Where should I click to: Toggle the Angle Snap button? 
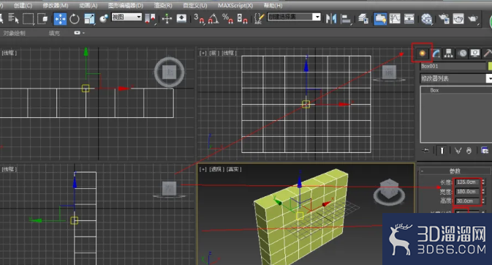click(213, 18)
